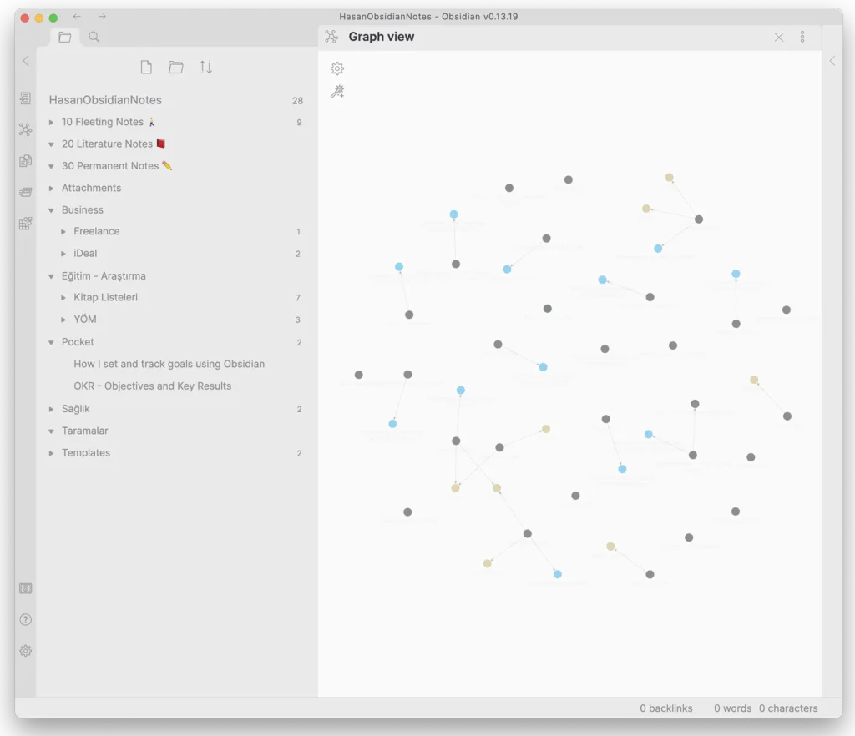Expand the Kitap Listeleri subfolder
This screenshot has width=855, height=736.
point(63,298)
